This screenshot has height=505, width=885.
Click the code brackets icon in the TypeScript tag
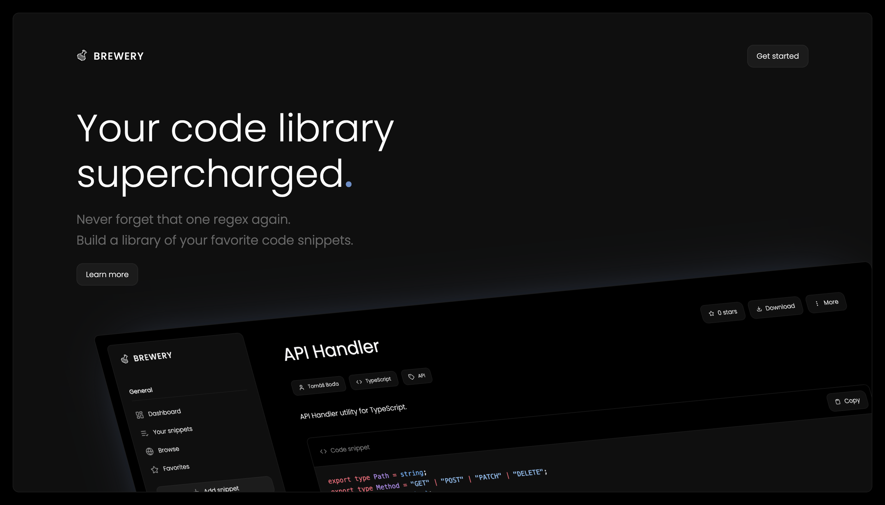tap(359, 382)
